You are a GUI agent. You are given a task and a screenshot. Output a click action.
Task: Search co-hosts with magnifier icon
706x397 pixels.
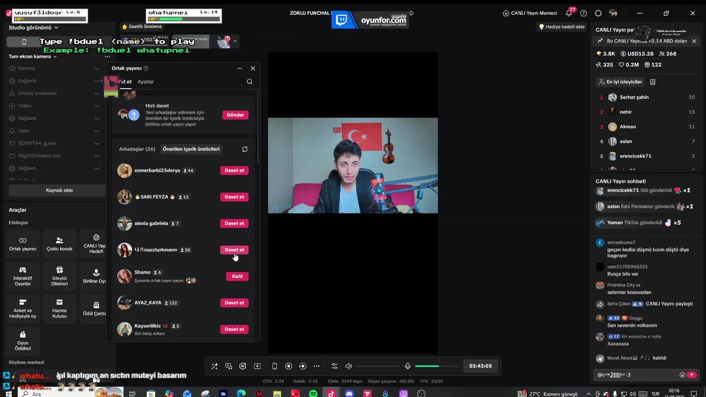pos(250,82)
